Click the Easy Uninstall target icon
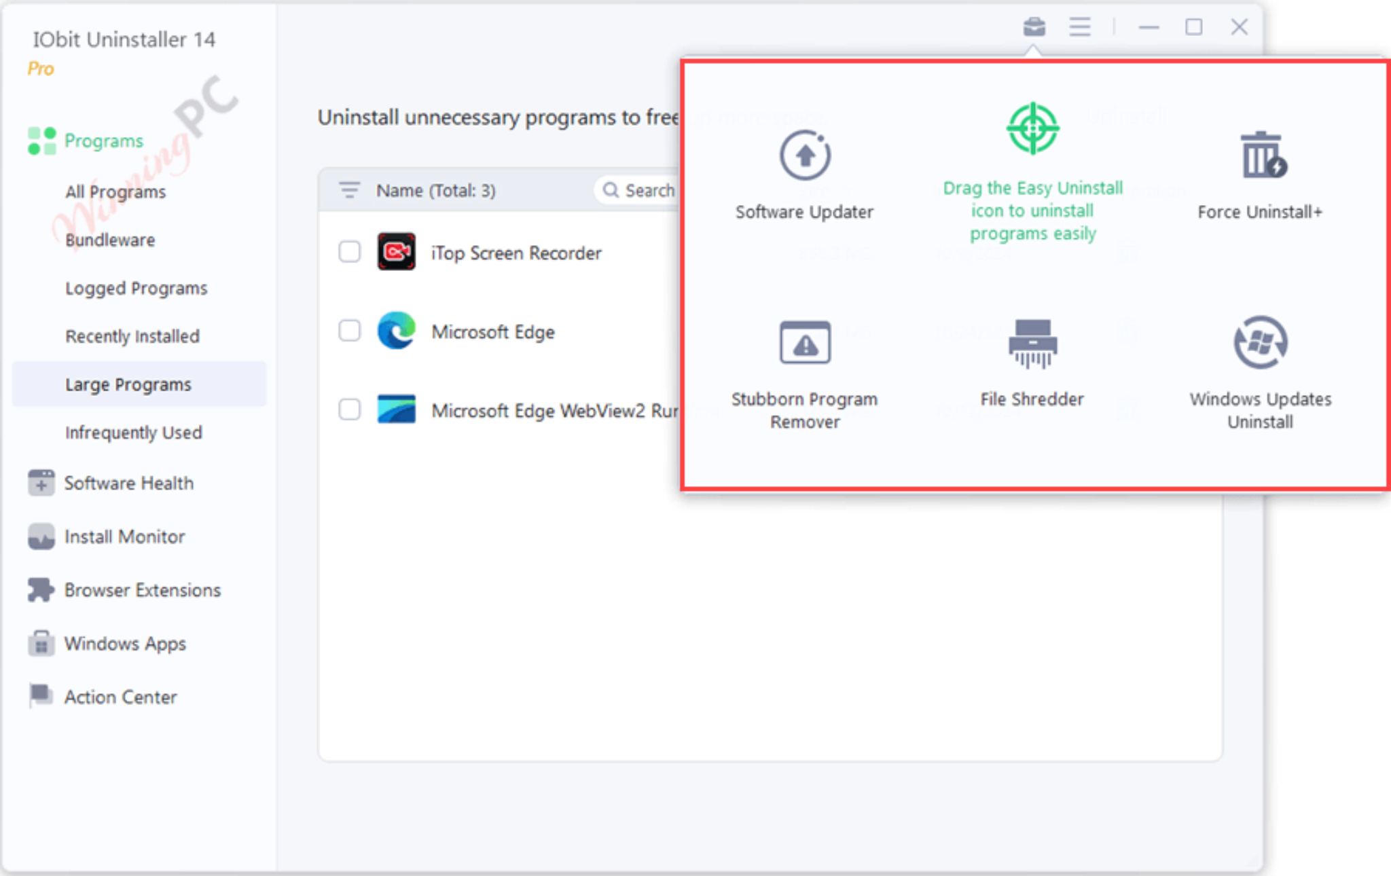The image size is (1391, 876). [1032, 127]
